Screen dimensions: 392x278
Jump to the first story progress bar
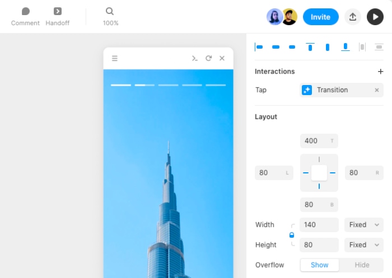pos(121,85)
